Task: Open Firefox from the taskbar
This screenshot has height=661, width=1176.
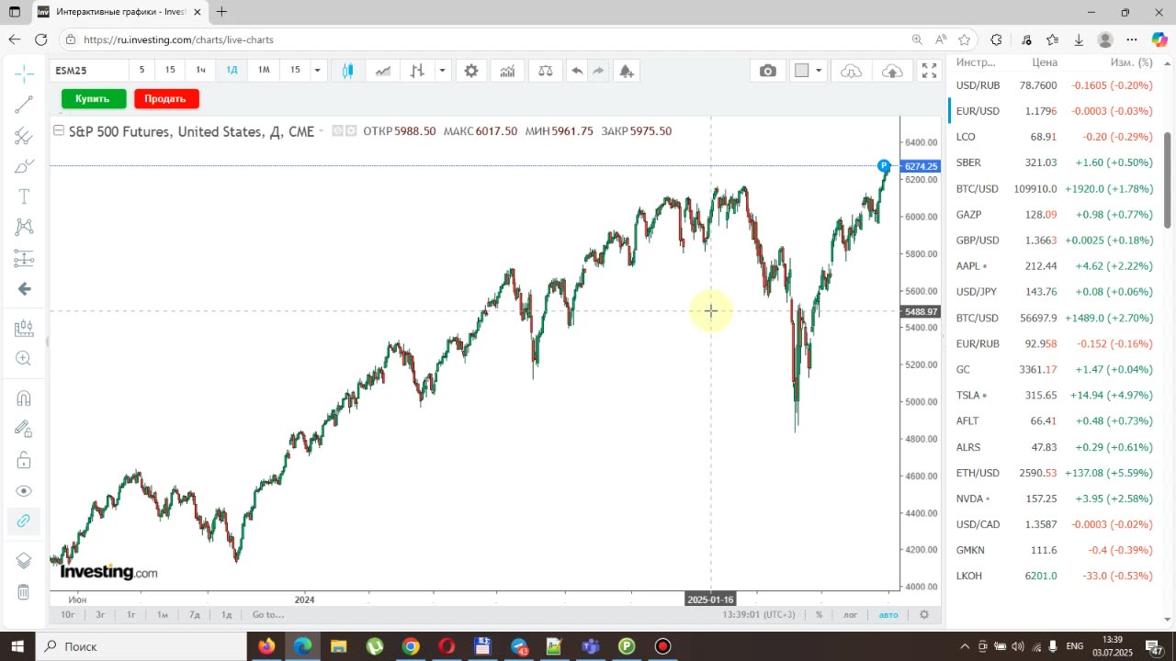Action: (266, 646)
